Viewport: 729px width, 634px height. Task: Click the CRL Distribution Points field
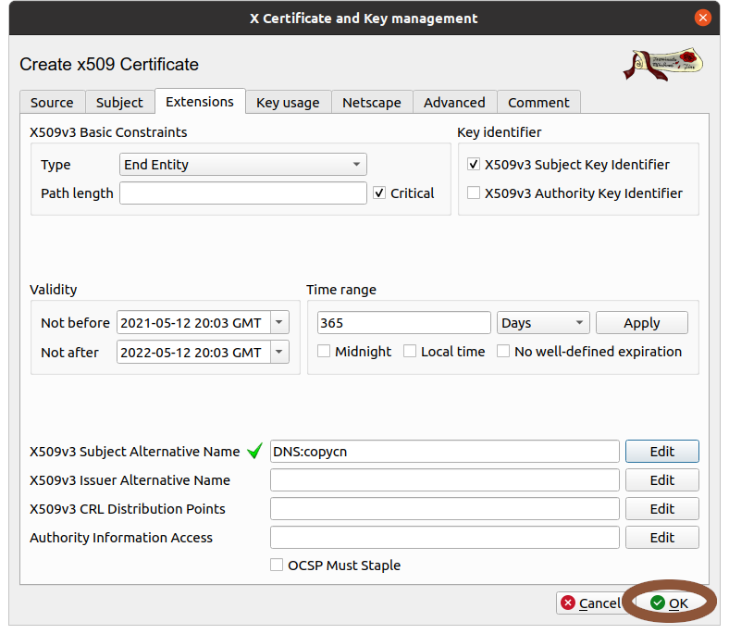tap(444, 508)
